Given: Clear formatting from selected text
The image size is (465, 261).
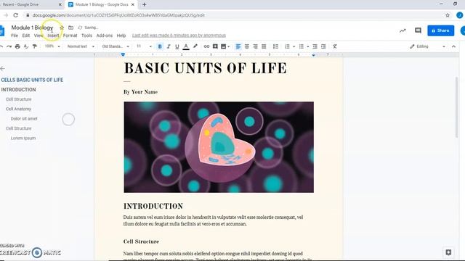Looking at the screenshot, I should click(335, 46).
